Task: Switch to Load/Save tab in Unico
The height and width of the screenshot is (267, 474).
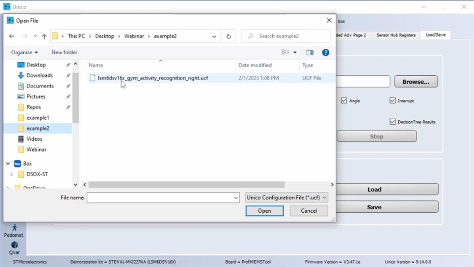Action: 436,35
